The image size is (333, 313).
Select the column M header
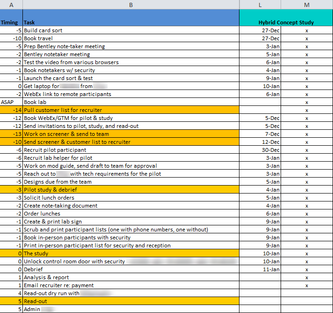[307, 5]
